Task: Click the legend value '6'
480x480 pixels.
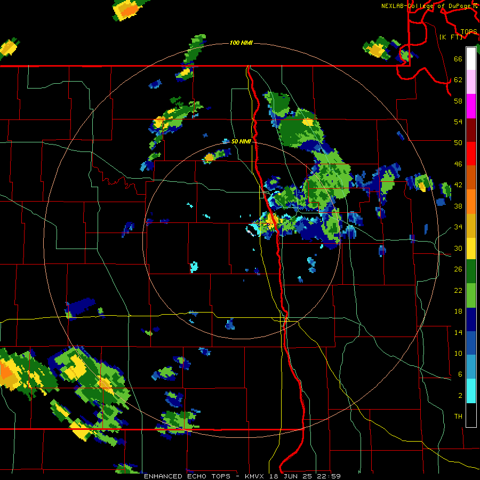Action: click(460, 374)
